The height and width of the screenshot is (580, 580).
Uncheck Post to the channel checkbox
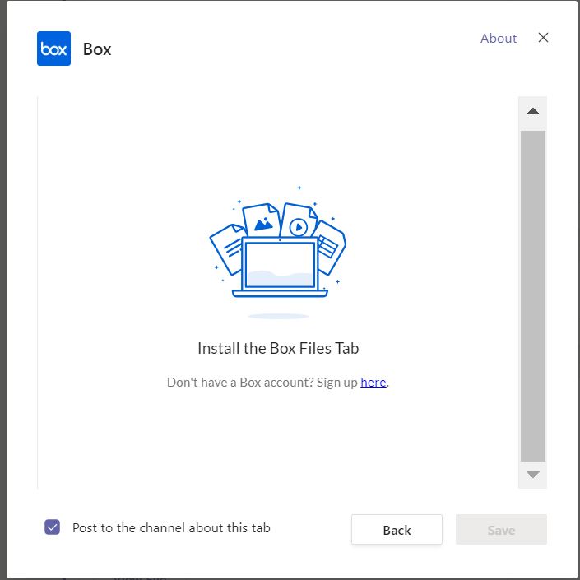click(x=52, y=527)
